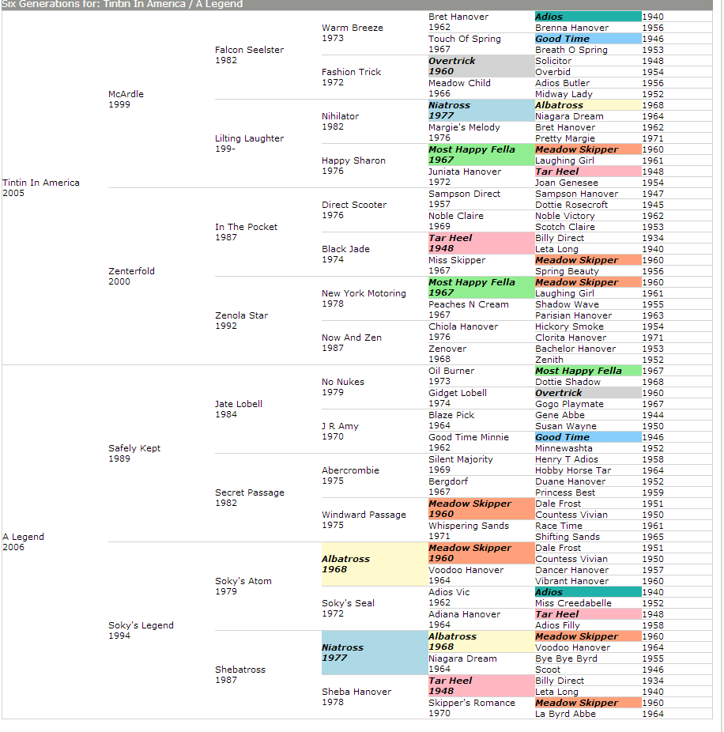The image size is (724, 732).
Task: Open Soky's Legend 1994
Action: tap(141, 625)
